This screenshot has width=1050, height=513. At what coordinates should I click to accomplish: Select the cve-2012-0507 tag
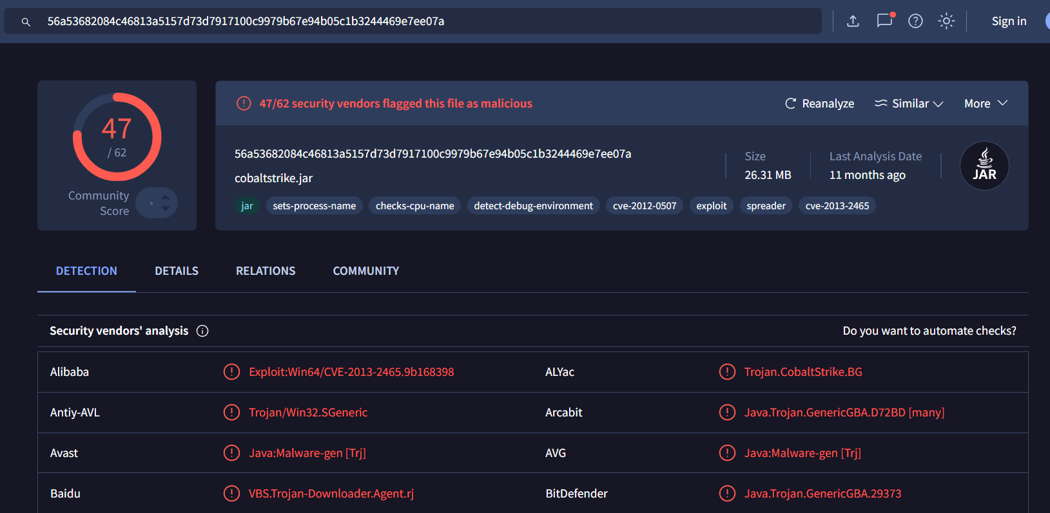tap(645, 206)
